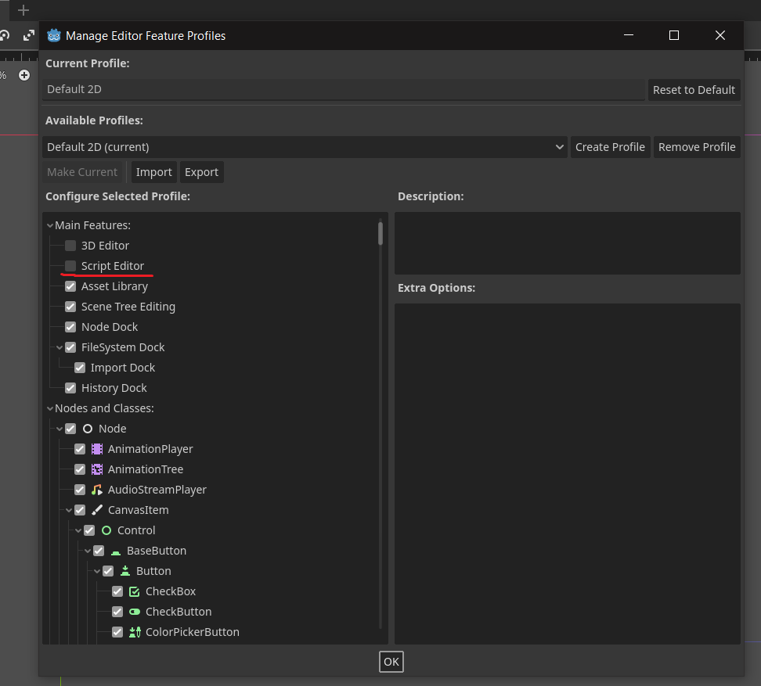Click the AudioStreamPlayer music note icon
Viewport: 761px width, 686px height.
98,489
